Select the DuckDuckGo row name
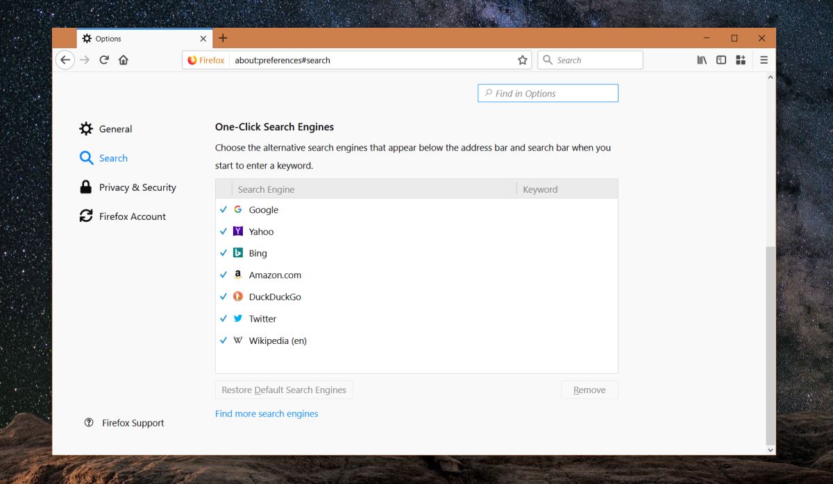The image size is (833, 484). click(x=275, y=297)
